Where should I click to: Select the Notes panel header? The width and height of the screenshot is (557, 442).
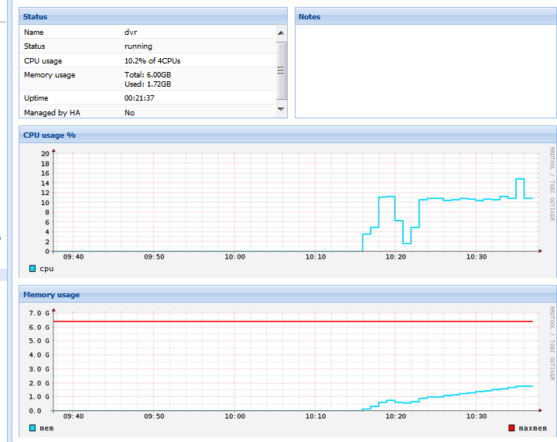click(425, 17)
